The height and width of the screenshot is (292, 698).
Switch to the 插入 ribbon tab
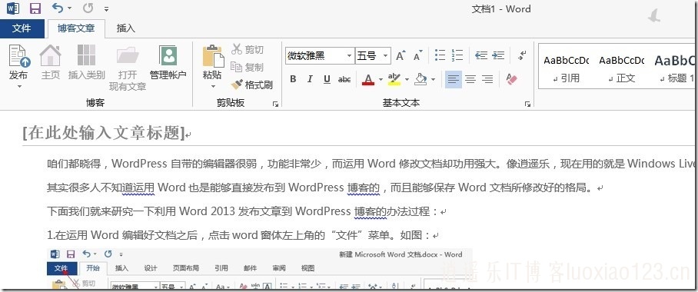(125, 28)
